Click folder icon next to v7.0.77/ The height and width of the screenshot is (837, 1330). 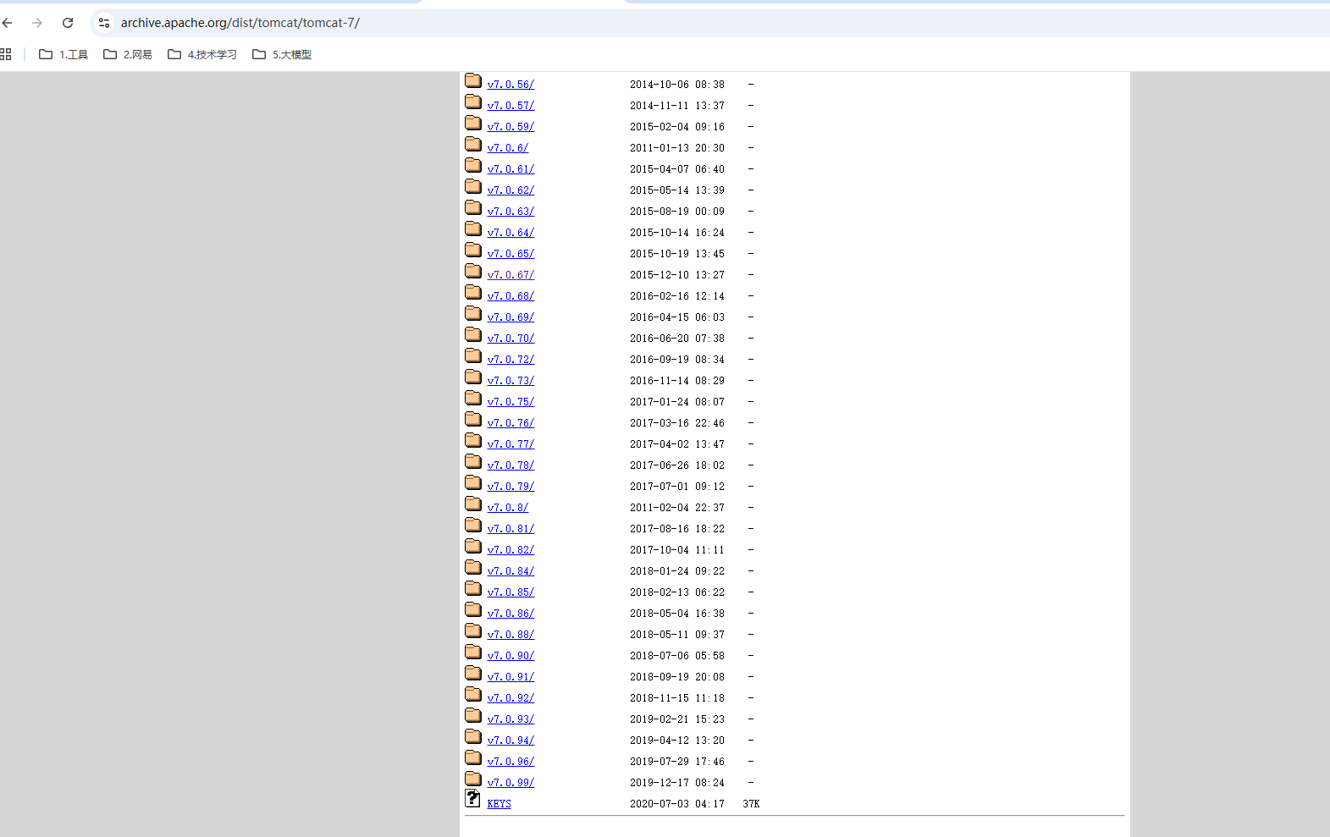pos(473,441)
